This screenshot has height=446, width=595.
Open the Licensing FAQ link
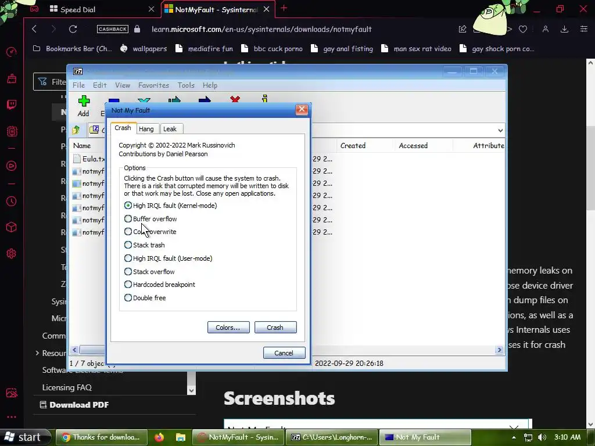[67, 387]
